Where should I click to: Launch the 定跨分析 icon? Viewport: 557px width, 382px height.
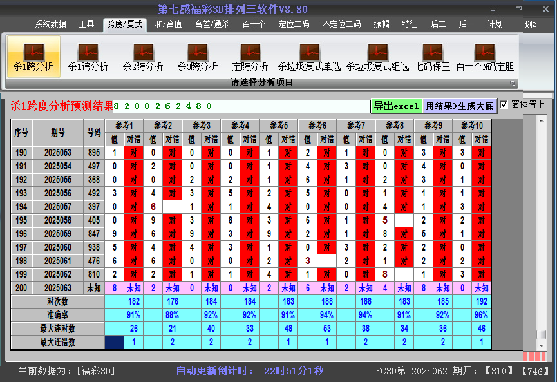coord(250,57)
